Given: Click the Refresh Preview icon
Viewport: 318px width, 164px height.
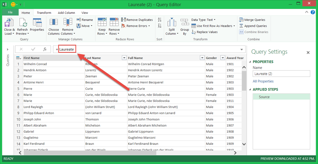Looking at the screenshot, I should click(22, 23).
